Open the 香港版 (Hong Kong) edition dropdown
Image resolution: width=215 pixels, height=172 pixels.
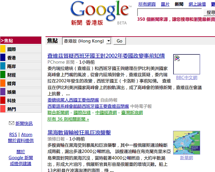click(x=87, y=41)
